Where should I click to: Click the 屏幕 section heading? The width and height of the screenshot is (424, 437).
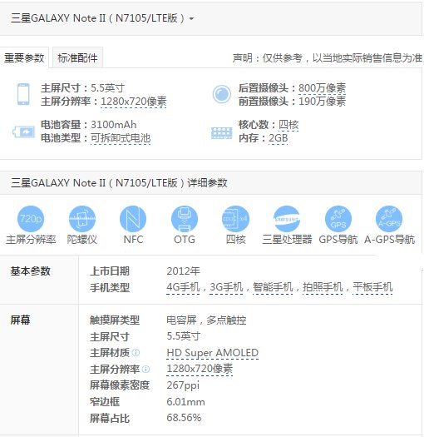pos(20,320)
